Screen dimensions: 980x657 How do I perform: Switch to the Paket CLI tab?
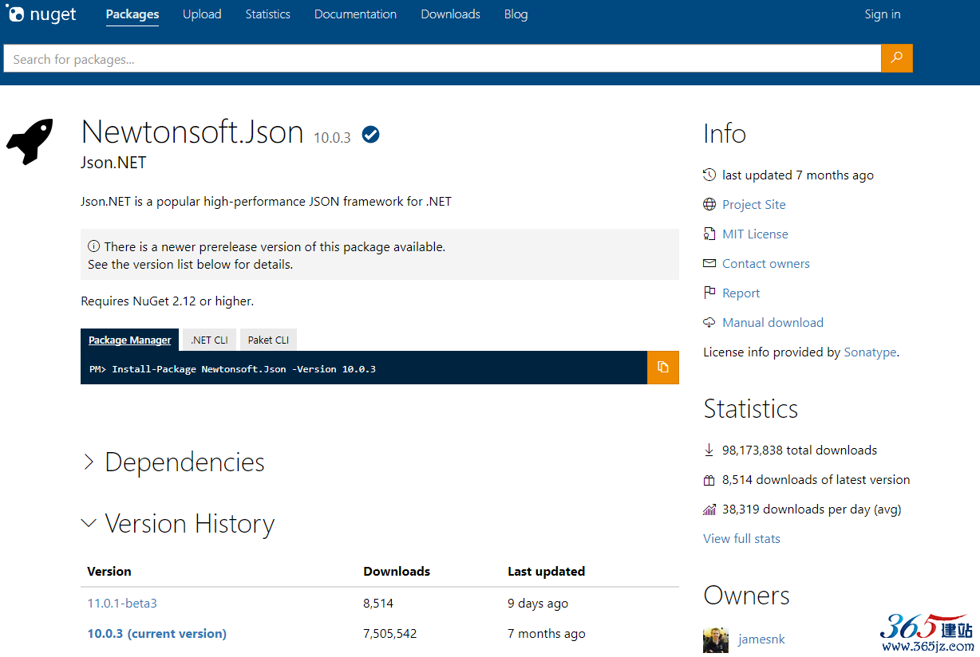[268, 340]
